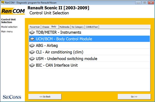Viewport: 155px width, 102px height.
Task: Click the RenCOM logo in the header
Action: tap(13, 11)
